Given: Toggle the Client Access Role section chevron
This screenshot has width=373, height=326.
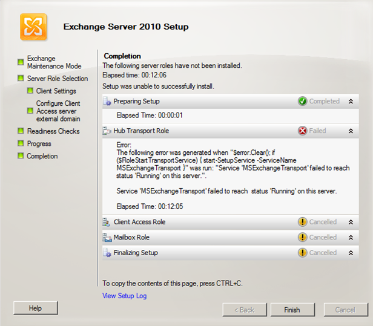Looking at the screenshot, I should coord(351,222).
